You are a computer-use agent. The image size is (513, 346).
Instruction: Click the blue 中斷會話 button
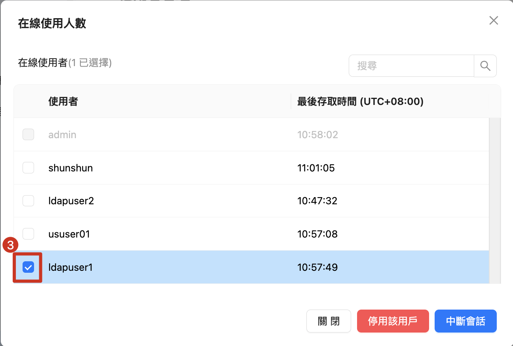[465, 321]
